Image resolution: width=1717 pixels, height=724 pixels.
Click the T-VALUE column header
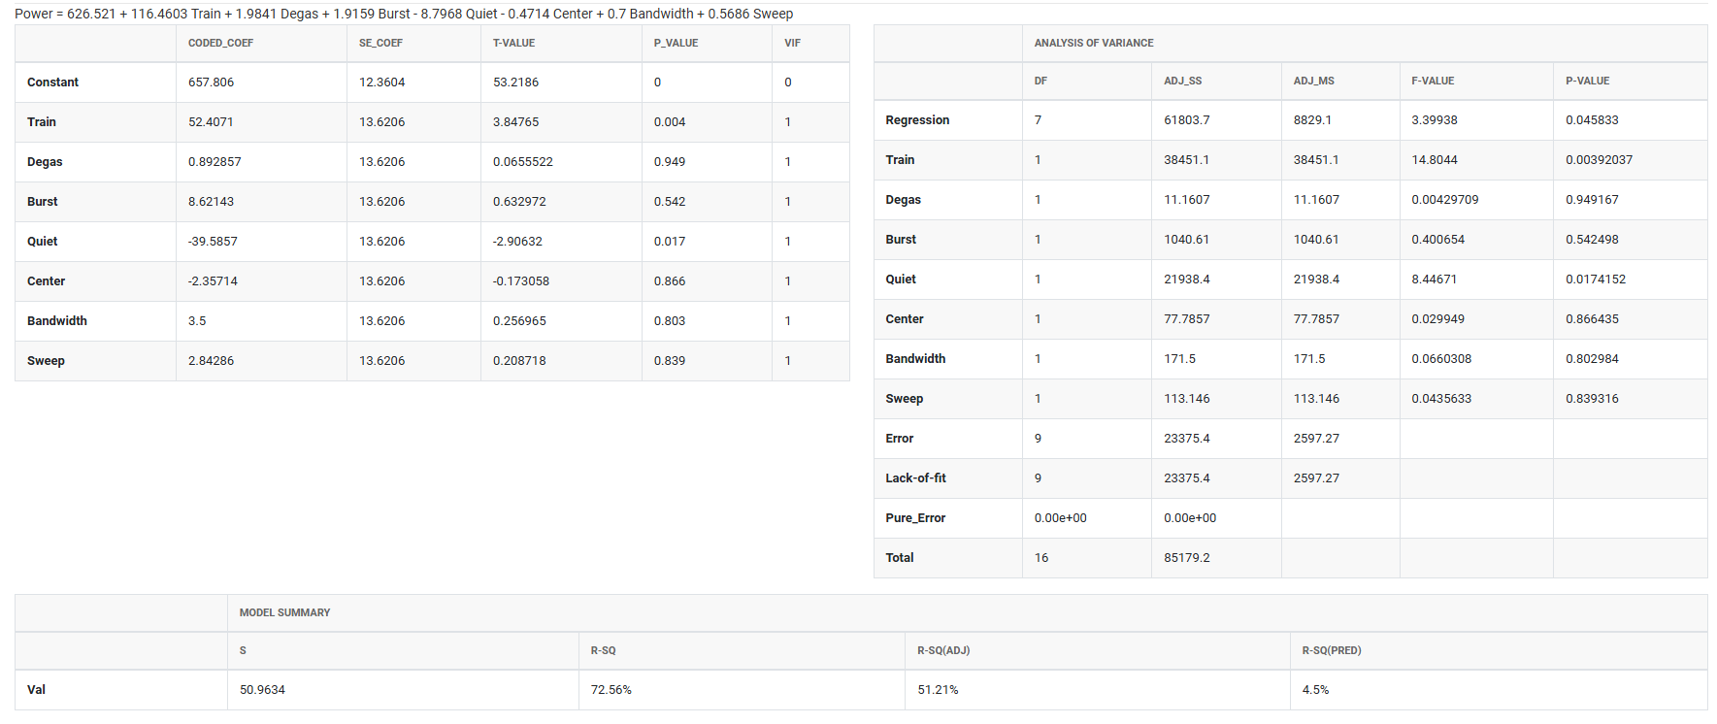point(513,44)
